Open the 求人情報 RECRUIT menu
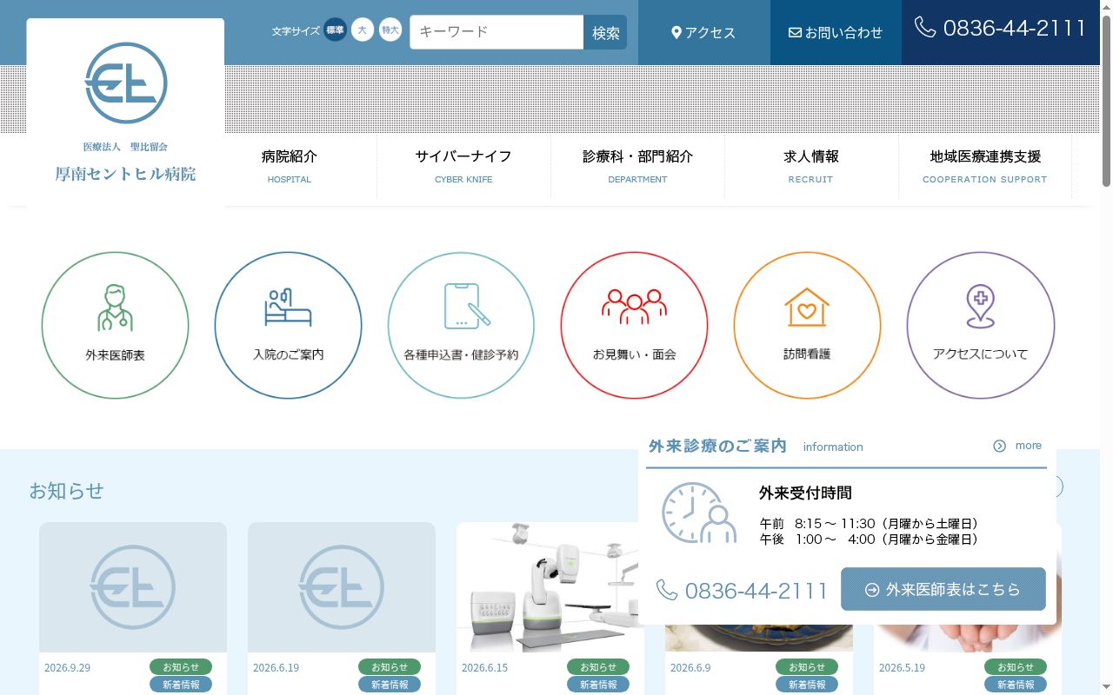The image size is (1113, 695). click(x=811, y=167)
